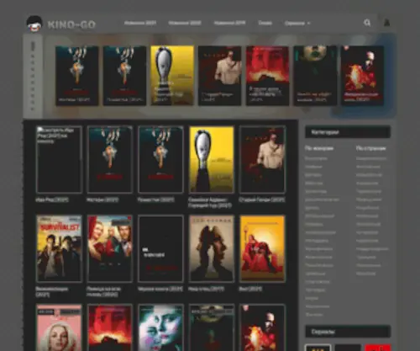Click the Категории sidebar header
The image size is (420, 351).
(x=348, y=132)
